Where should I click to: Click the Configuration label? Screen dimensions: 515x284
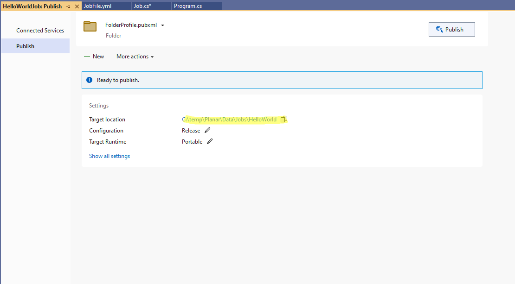[106, 131]
